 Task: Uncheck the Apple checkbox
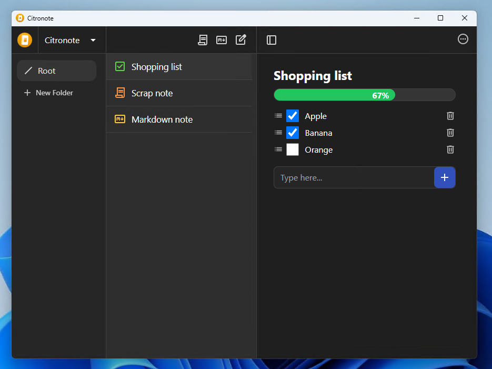pos(293,116)
